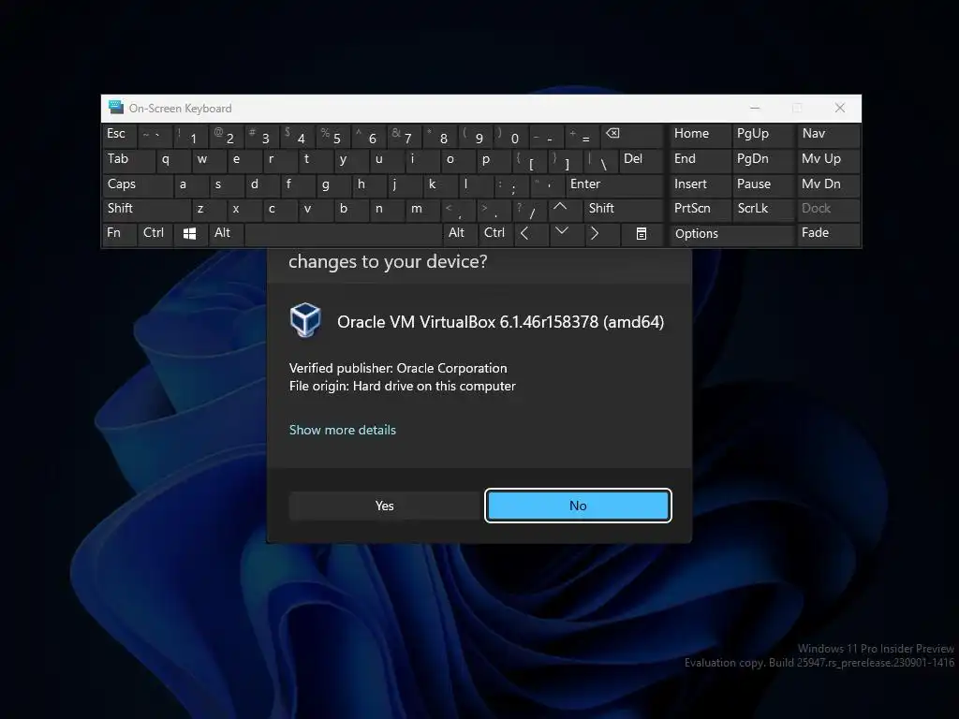The width and height of the screenshot is (959, 719).
Task: Toggle the right Alt key
Action: (459, 233)
